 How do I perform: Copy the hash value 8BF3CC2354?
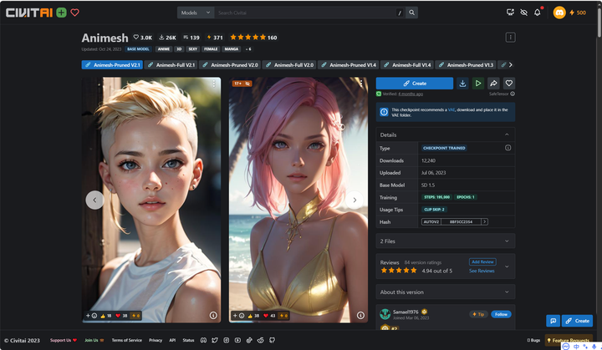tap(461, 222)
